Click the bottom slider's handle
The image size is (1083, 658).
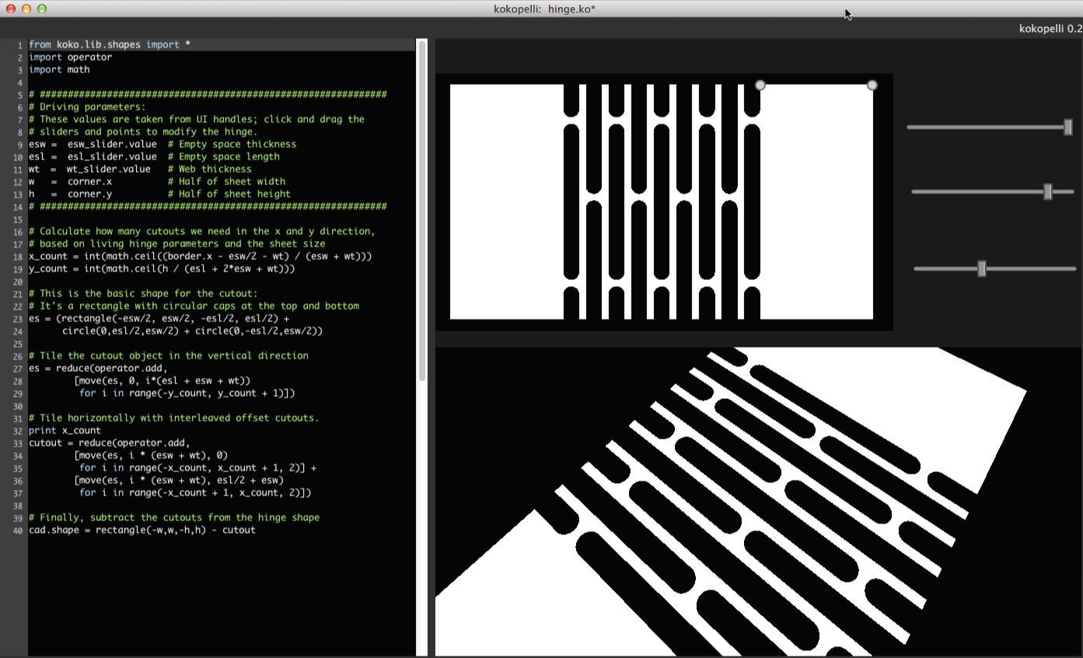(982, 269)
